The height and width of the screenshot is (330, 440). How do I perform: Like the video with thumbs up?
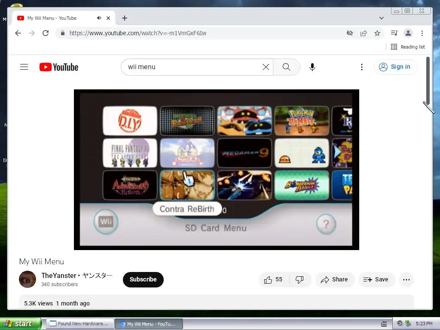[273, 279]
